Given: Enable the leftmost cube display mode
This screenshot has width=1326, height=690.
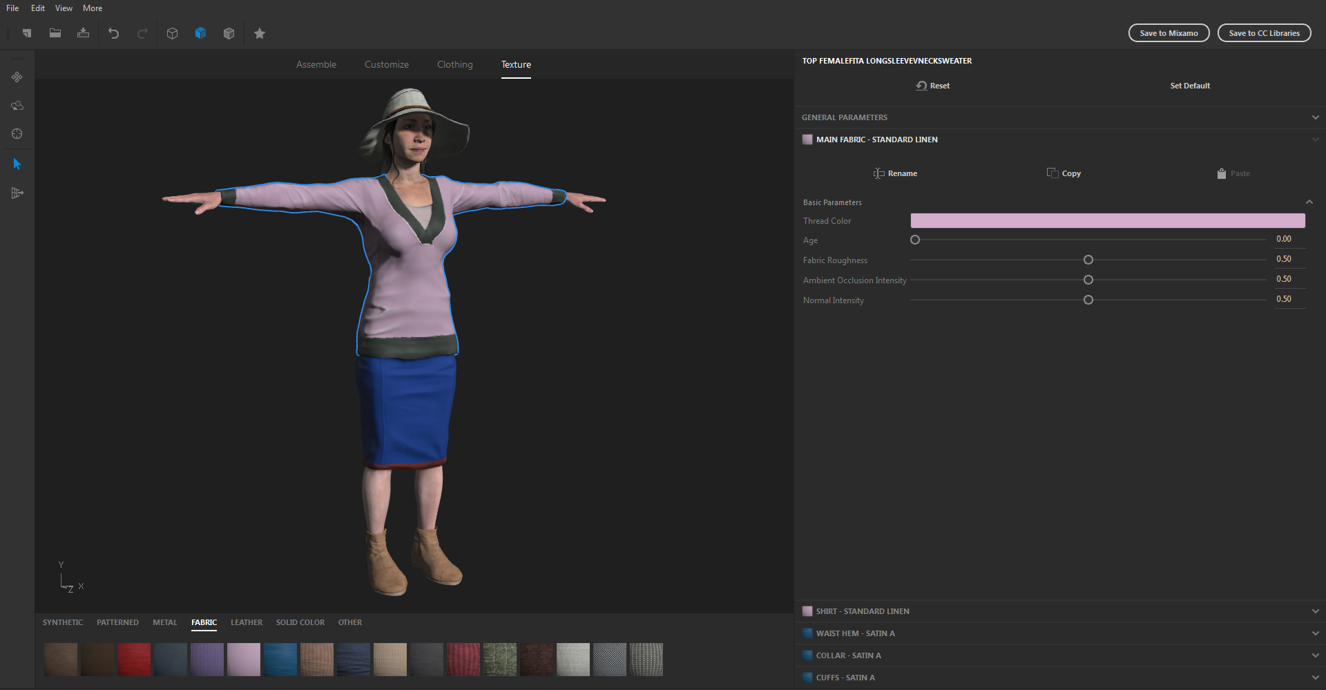Looking at the screenshot, I should pyautogui.click(x=172, y=32).
